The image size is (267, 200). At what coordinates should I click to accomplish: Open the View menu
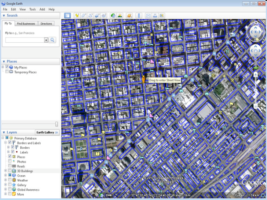coord(22,9)
